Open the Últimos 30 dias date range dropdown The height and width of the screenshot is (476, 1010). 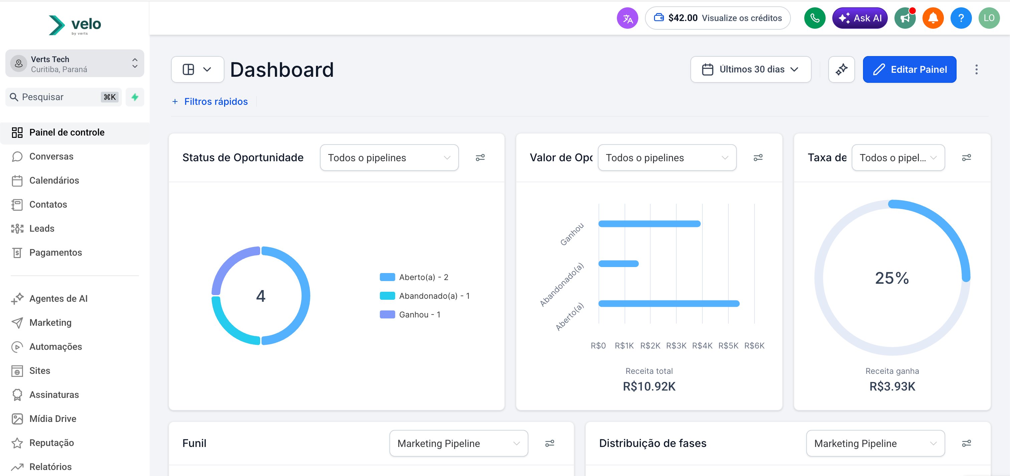[x=750, y=69]
